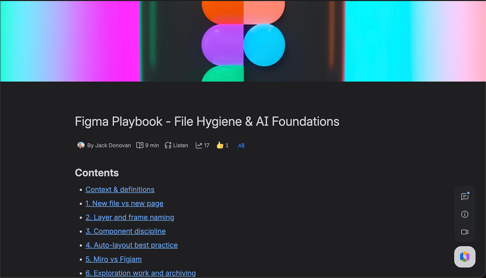
Task: Open page analytics showing 17 views
Action: pyautogui.click(x=203, y=145)
